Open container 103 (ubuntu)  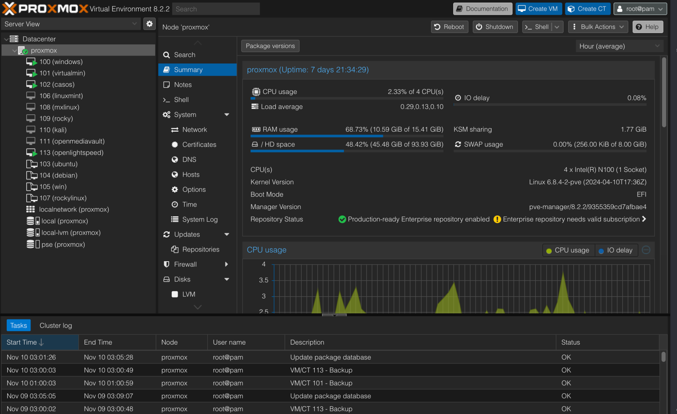pos(58,164)
